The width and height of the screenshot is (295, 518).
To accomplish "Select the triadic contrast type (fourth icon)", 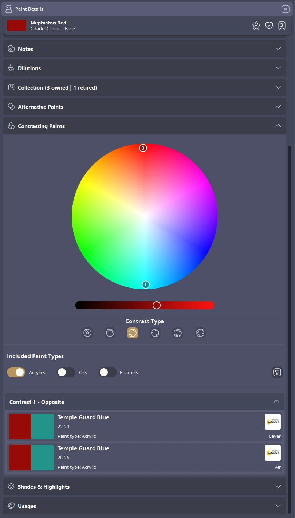I will point(155,333).
